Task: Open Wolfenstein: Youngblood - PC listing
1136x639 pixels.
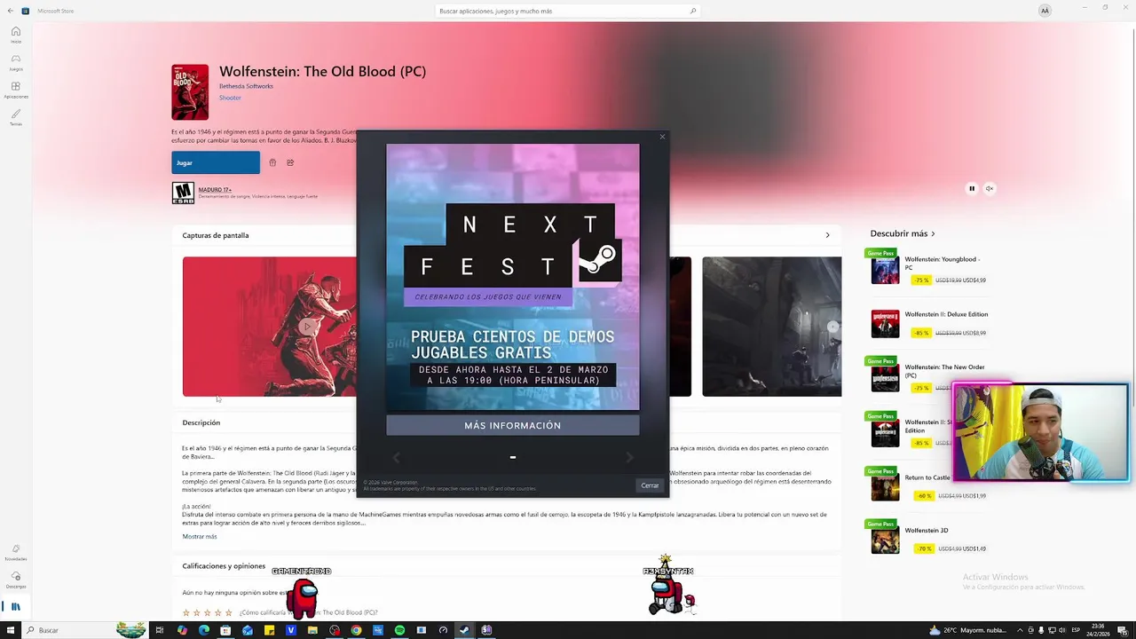Action: coord(928,269)
